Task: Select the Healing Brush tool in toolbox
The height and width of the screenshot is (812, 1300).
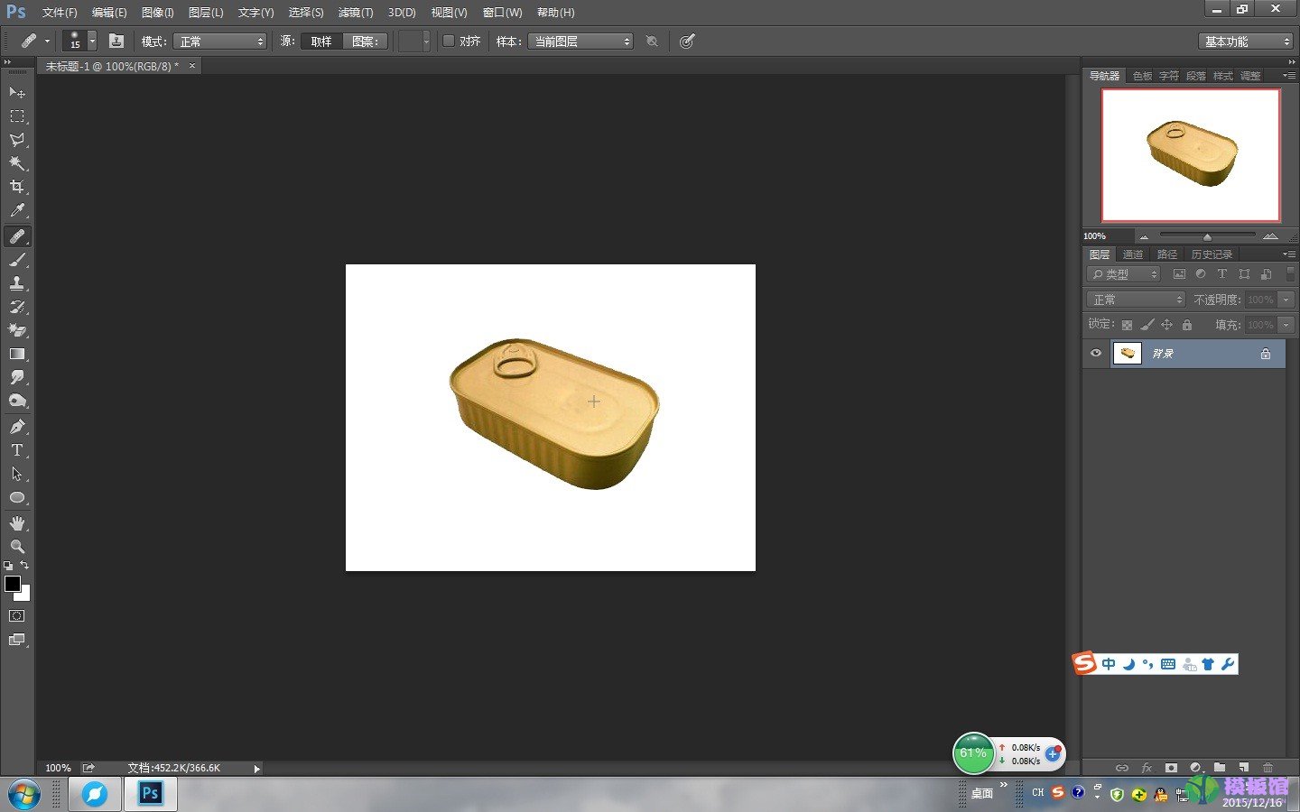Action: (x=17, y=236)
